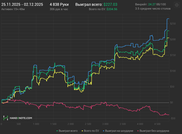
Task: Click the 'Всего по EV:' header label
Action: (97, 9)
